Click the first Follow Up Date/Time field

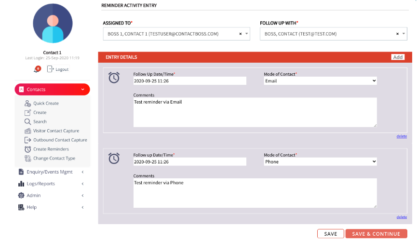(189, 81)
